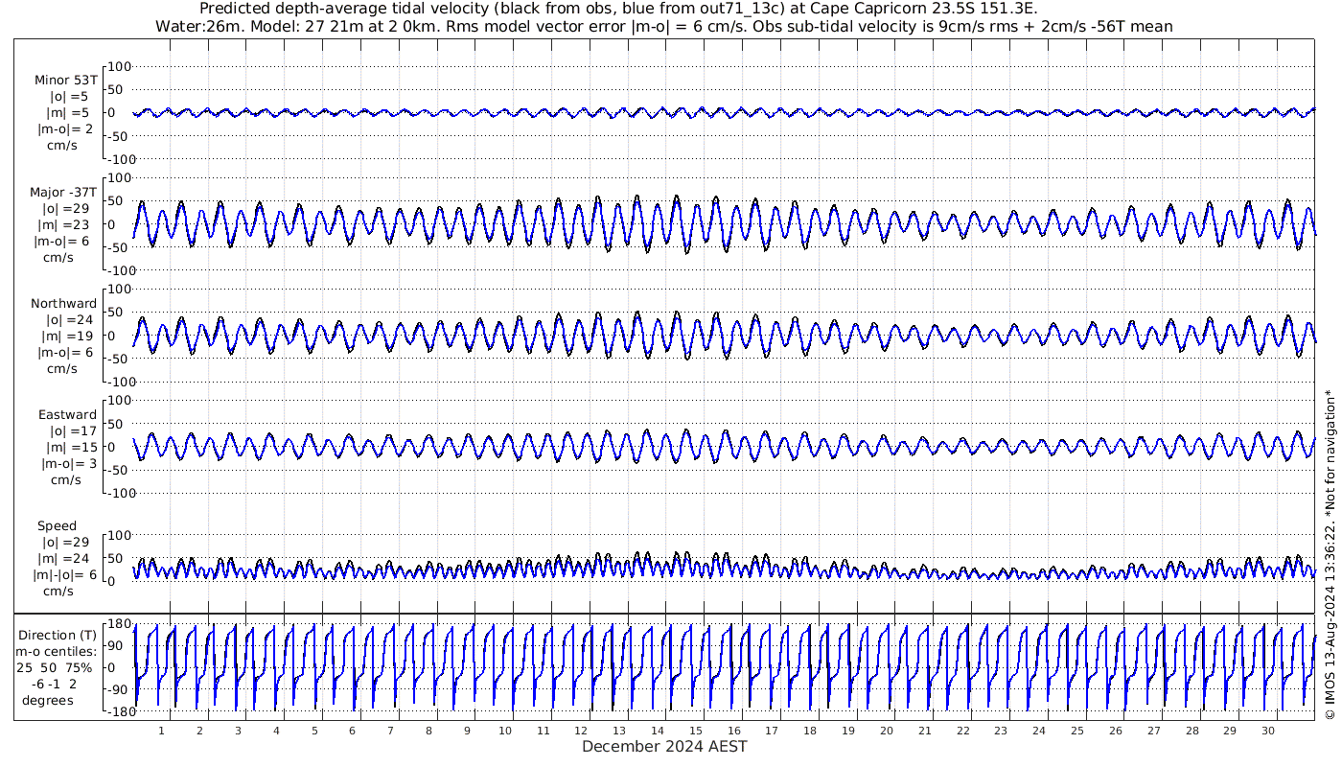Click the 'Eastward' panel label
The width and height of the screenshot is (1342, 767).
pyautogui.click(x=67, y=415)
